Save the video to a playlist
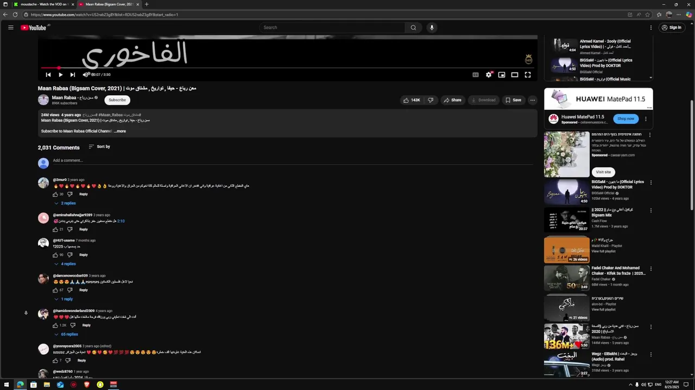Viewport: 695px width, 390px height. pos(513,100)
